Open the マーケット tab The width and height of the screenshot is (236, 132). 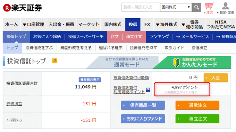(89, 25)
